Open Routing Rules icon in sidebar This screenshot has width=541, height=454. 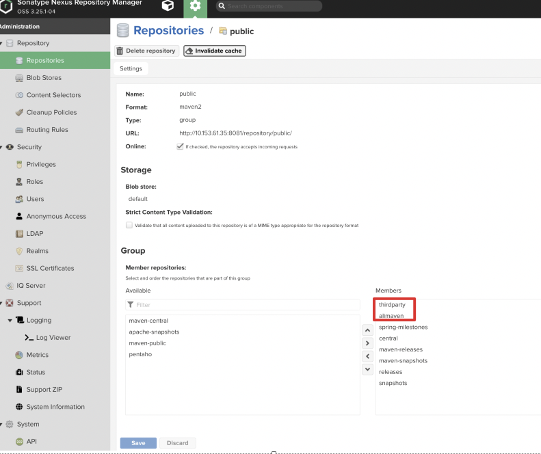point(19,130)
